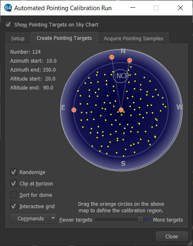The image size is (193, 246).
Task: Uncheck the Randomize option
Action: pyautogui.click(x=13, y=172)
